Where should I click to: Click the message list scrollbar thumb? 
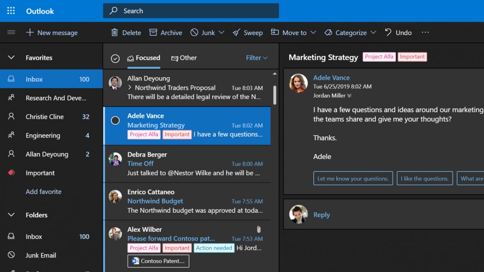(275, 95)
